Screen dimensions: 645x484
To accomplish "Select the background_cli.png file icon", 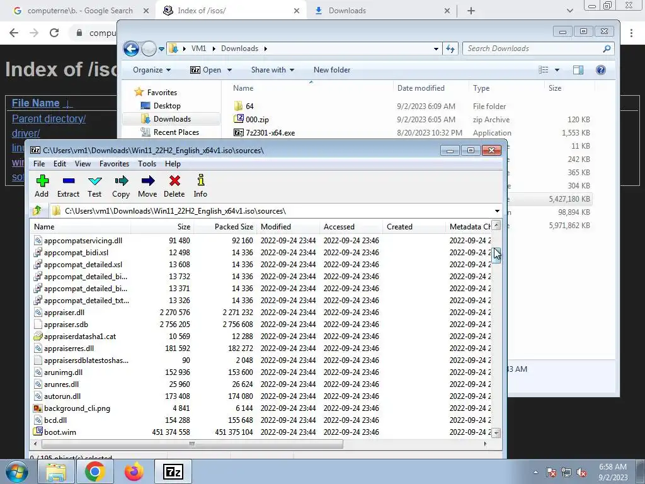I will [x=38, y=408].
